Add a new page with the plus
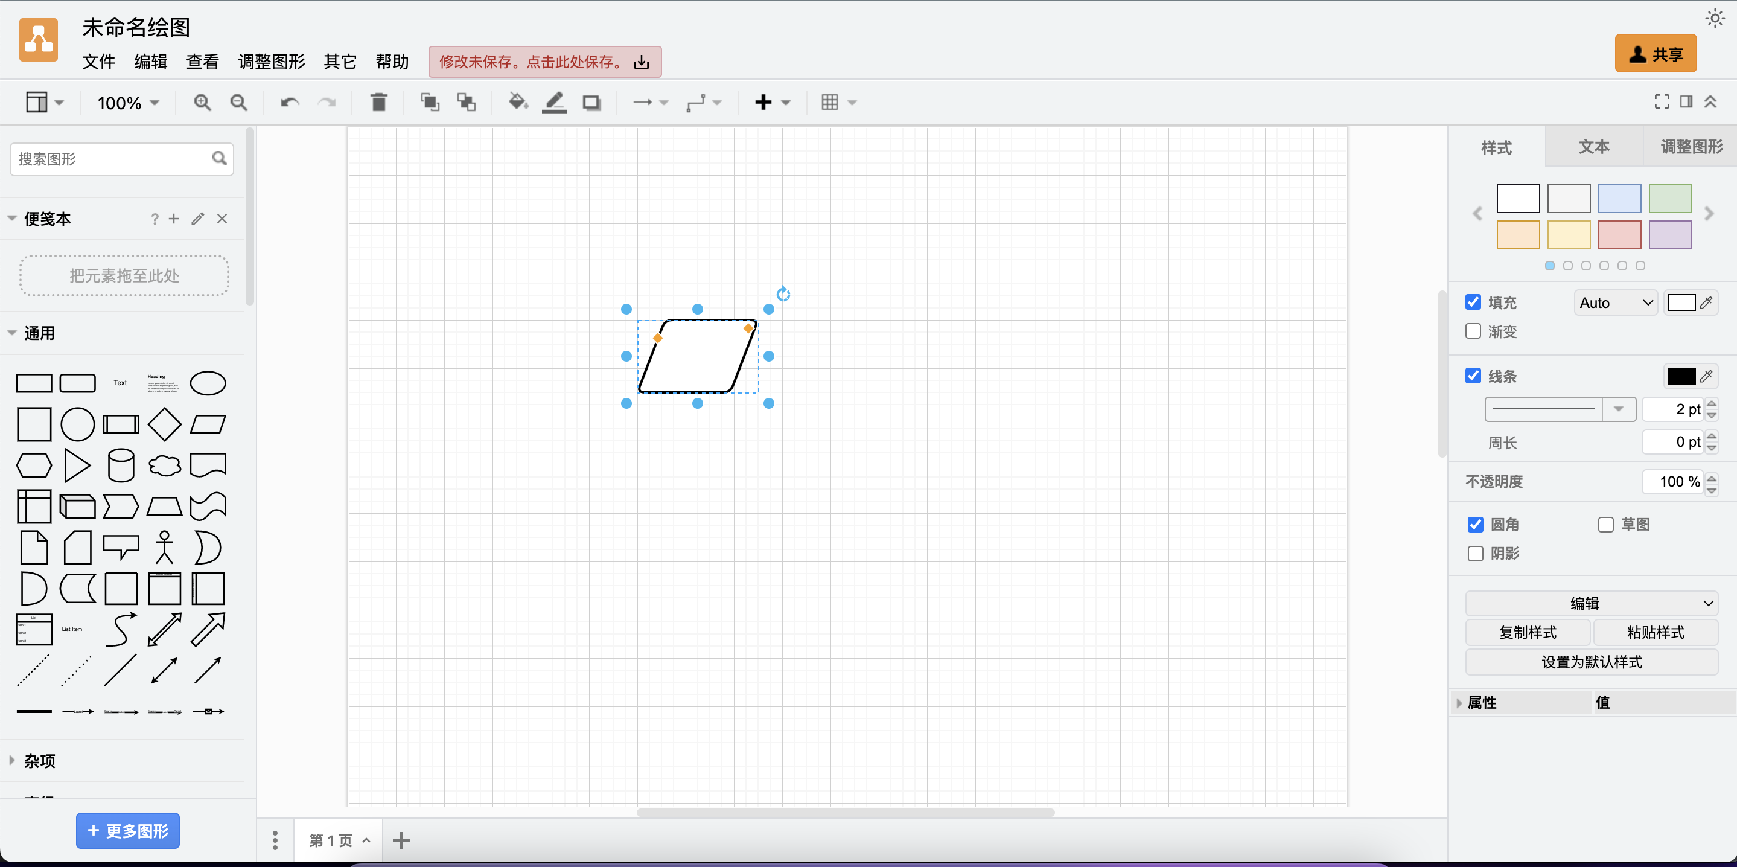This screenshot has height=867, width=1737. [x=401, y=840]
